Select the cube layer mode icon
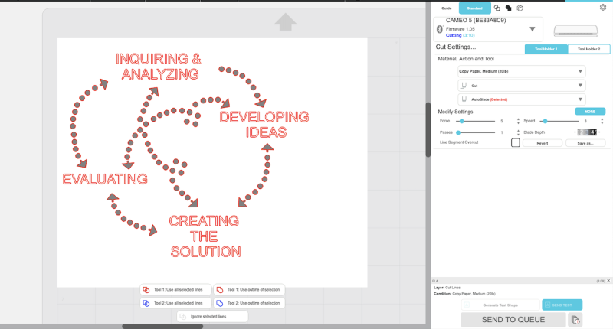 point(520,8)
